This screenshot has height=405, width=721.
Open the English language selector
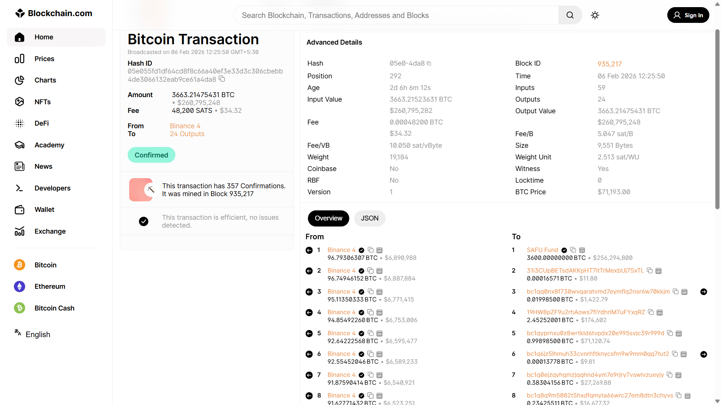(x=38, y=334)
